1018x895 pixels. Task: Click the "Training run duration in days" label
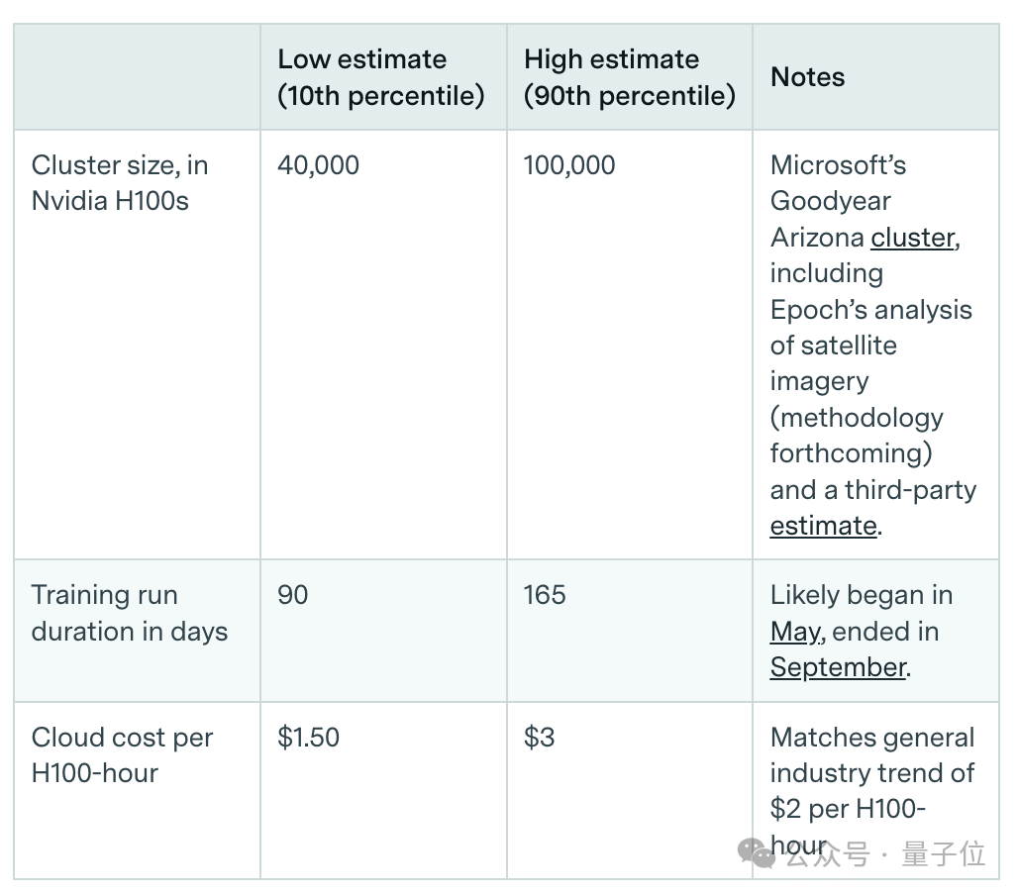click(x=129, y=613)
